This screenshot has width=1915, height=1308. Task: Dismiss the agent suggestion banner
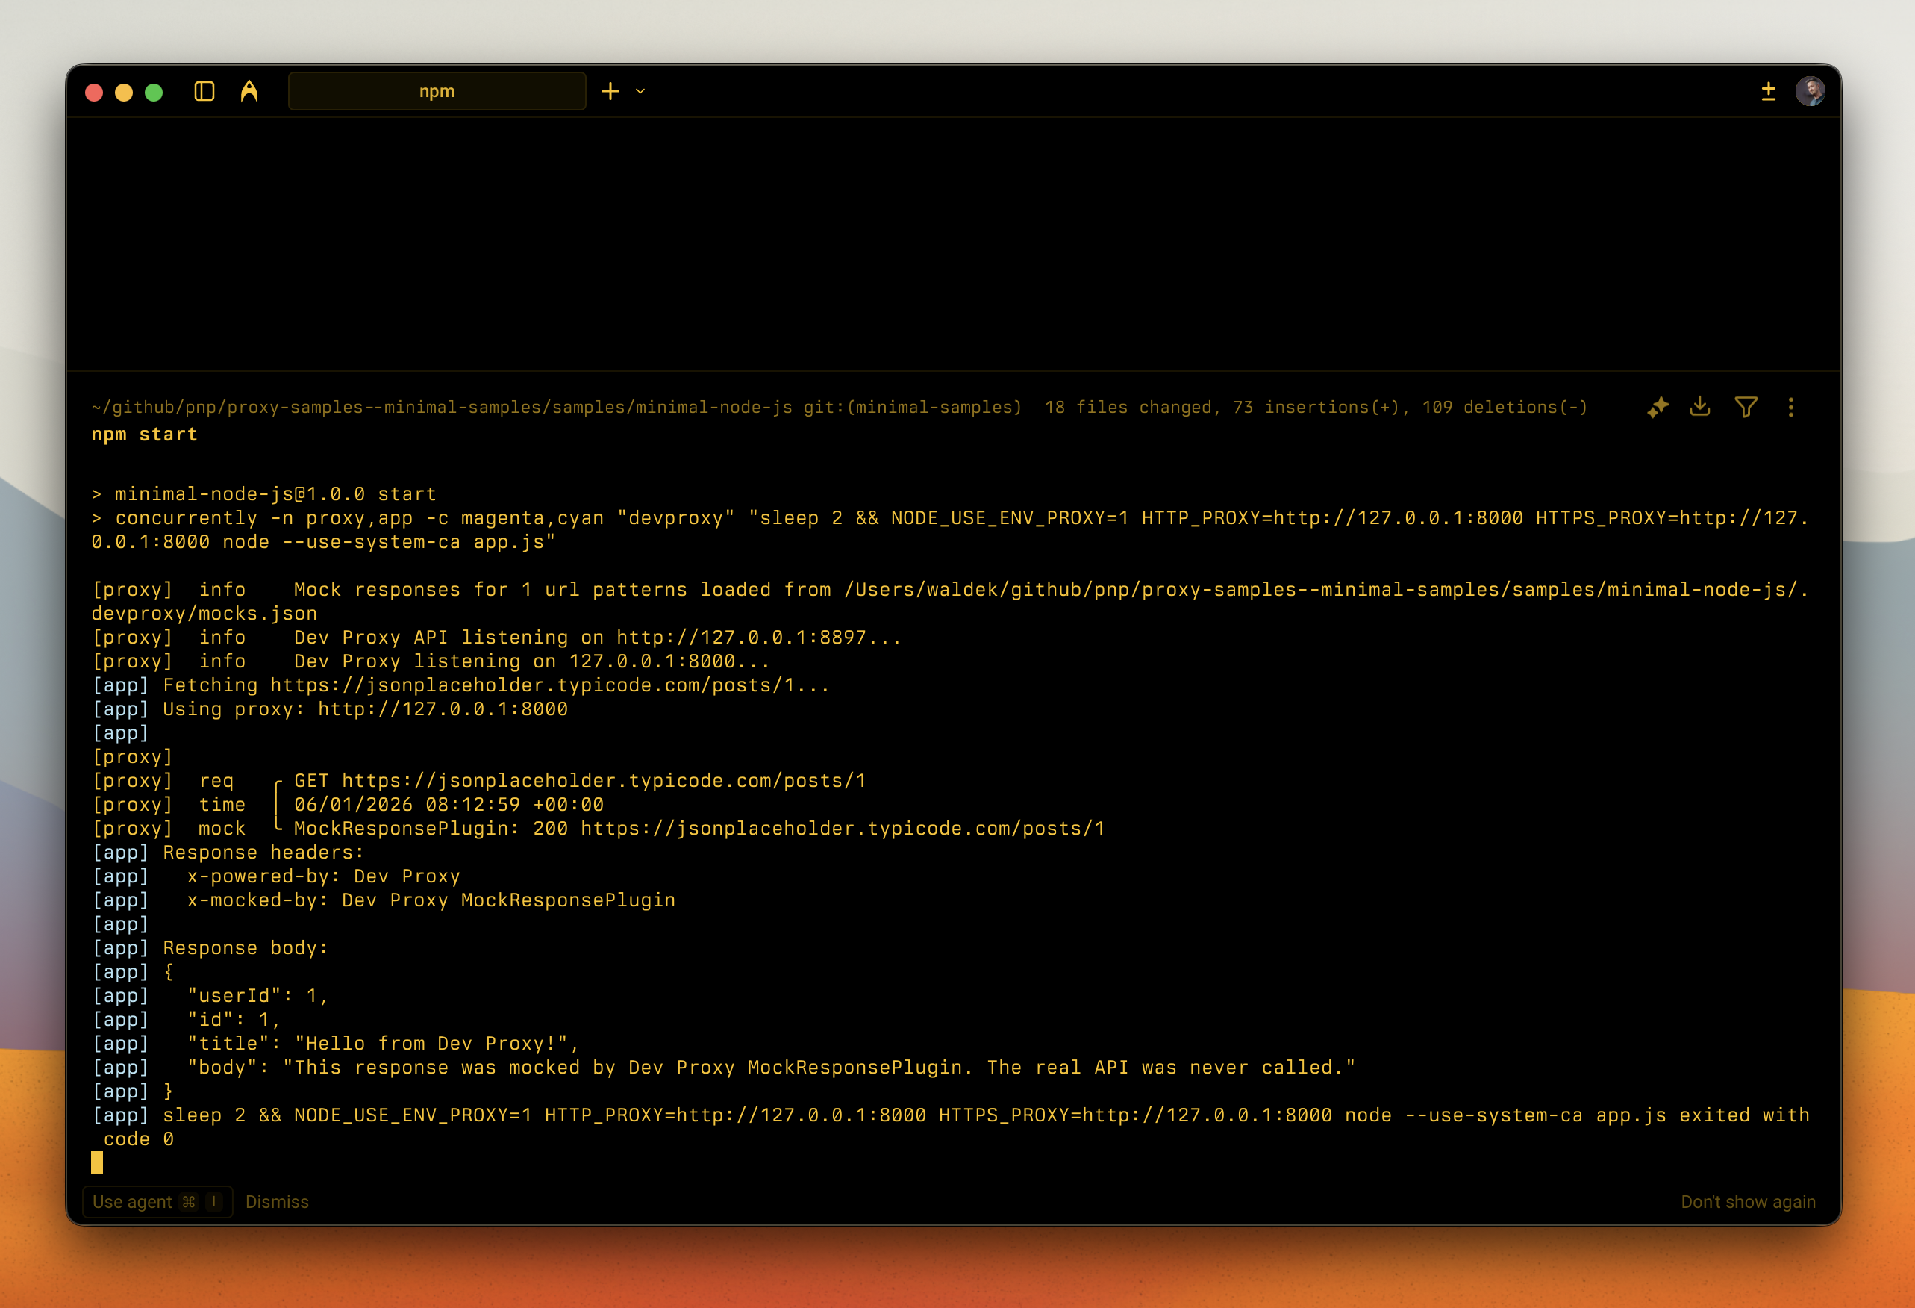pyautogui.click(x=277, y=1202)
